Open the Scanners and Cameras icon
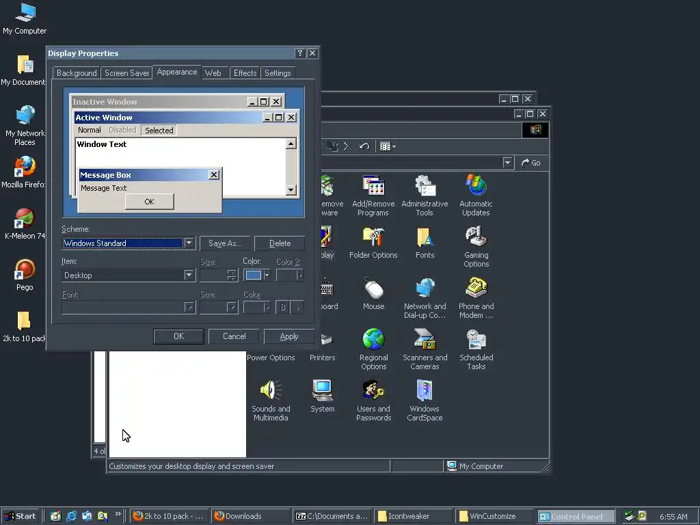This screenshot has height=525, width=700. tap(425, 349)
